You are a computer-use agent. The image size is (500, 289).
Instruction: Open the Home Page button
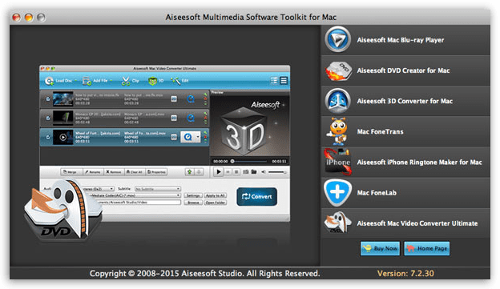(426, 248)
